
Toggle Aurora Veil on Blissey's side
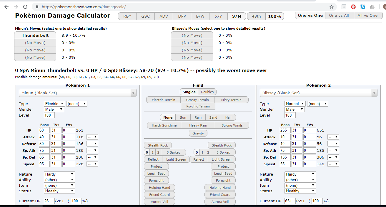click(220, 202)
